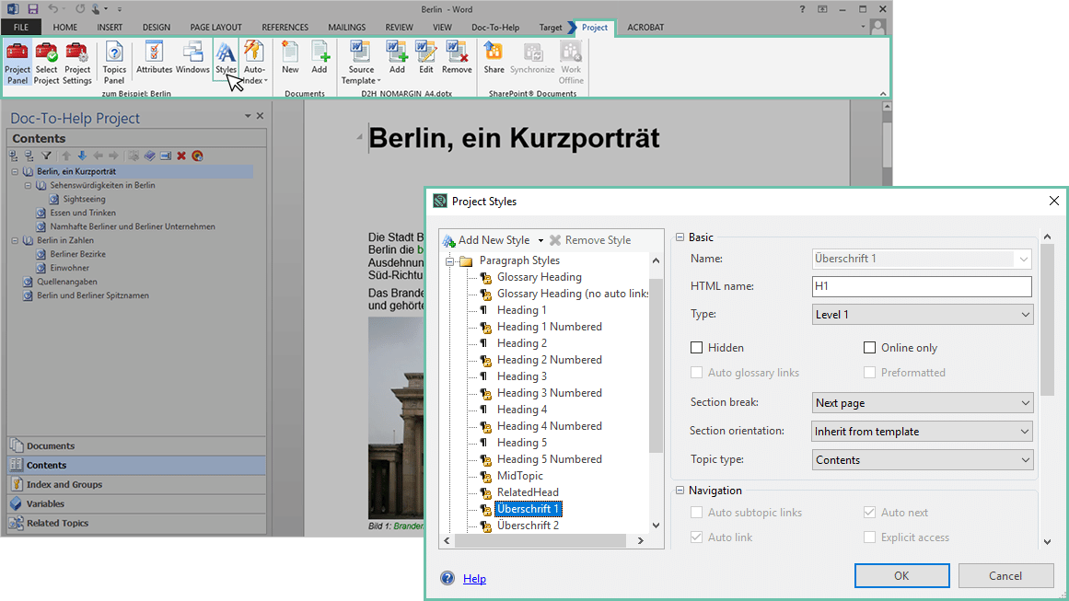Image resolution: width=1069 pixels, height=601 pixels.
Task: Open the Add New Style dropdown arrow
Action: pyautogui.click(x=540, y=240)
